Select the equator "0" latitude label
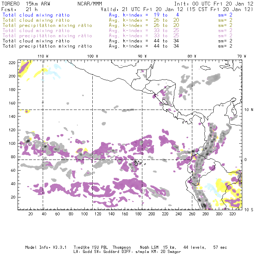The height and width of the screenshot is (255, 255). click(x=246, y=160)
